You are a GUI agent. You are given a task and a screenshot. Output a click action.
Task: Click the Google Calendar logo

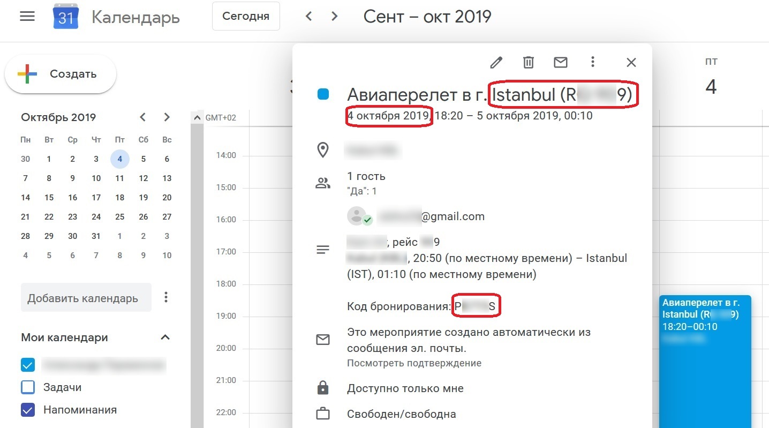click(66, 17)
